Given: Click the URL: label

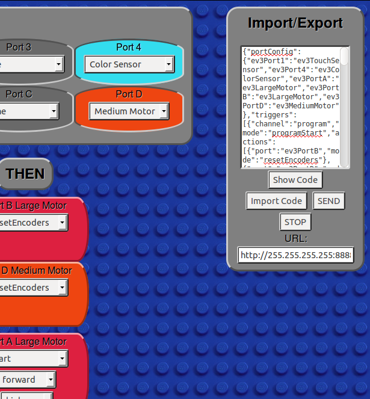Looking at the screenshot, I should click(296, 239).
